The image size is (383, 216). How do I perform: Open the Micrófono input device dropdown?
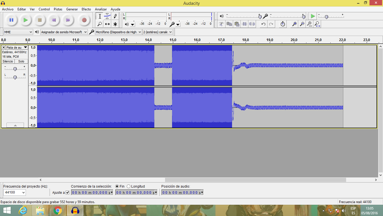click(x=118, y=32)
